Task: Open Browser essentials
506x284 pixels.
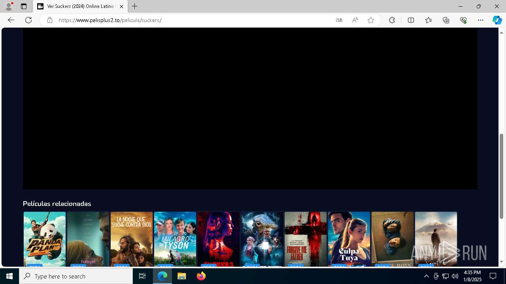Action: (x=463, y=20)
